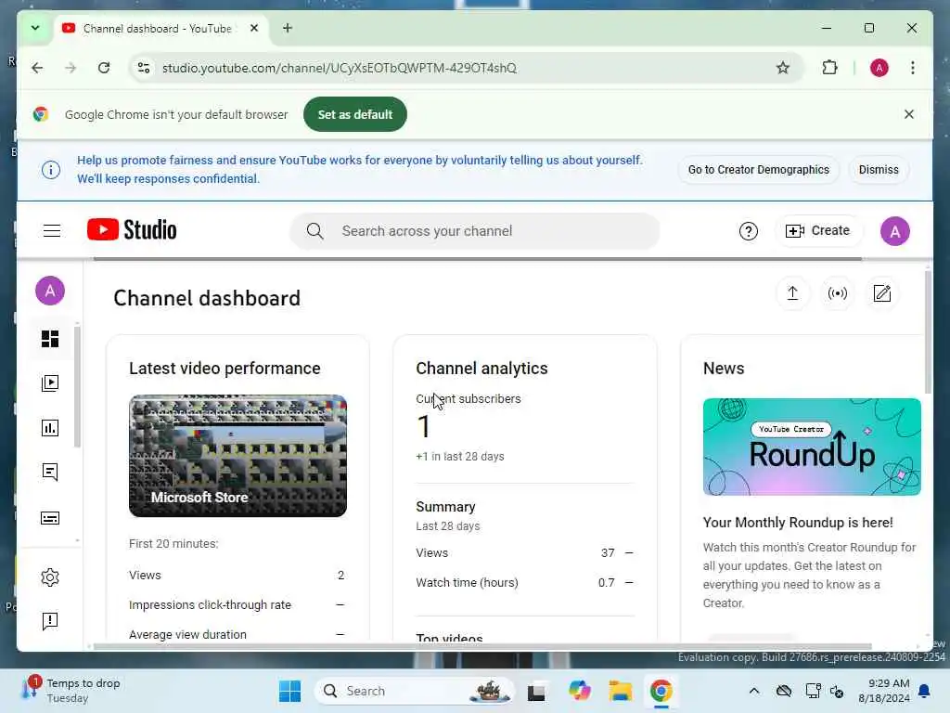Click the page vertical scrollbar
The image size is (950, 713).
(928, 331)
